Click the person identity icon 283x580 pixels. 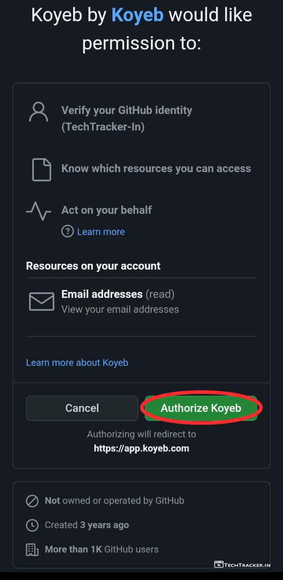pyautogui.click(x=39, y=112)
